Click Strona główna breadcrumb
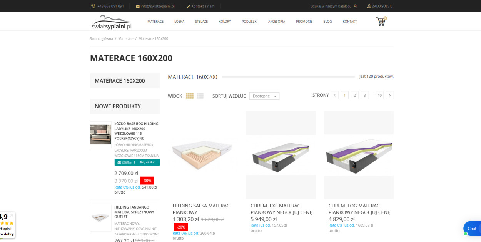 pyautogui.click(x=102, y=39)
